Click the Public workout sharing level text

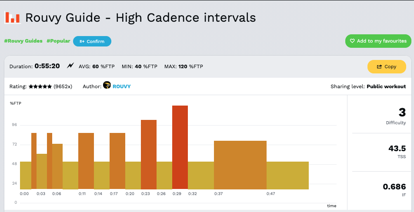[x=386, y=86]
